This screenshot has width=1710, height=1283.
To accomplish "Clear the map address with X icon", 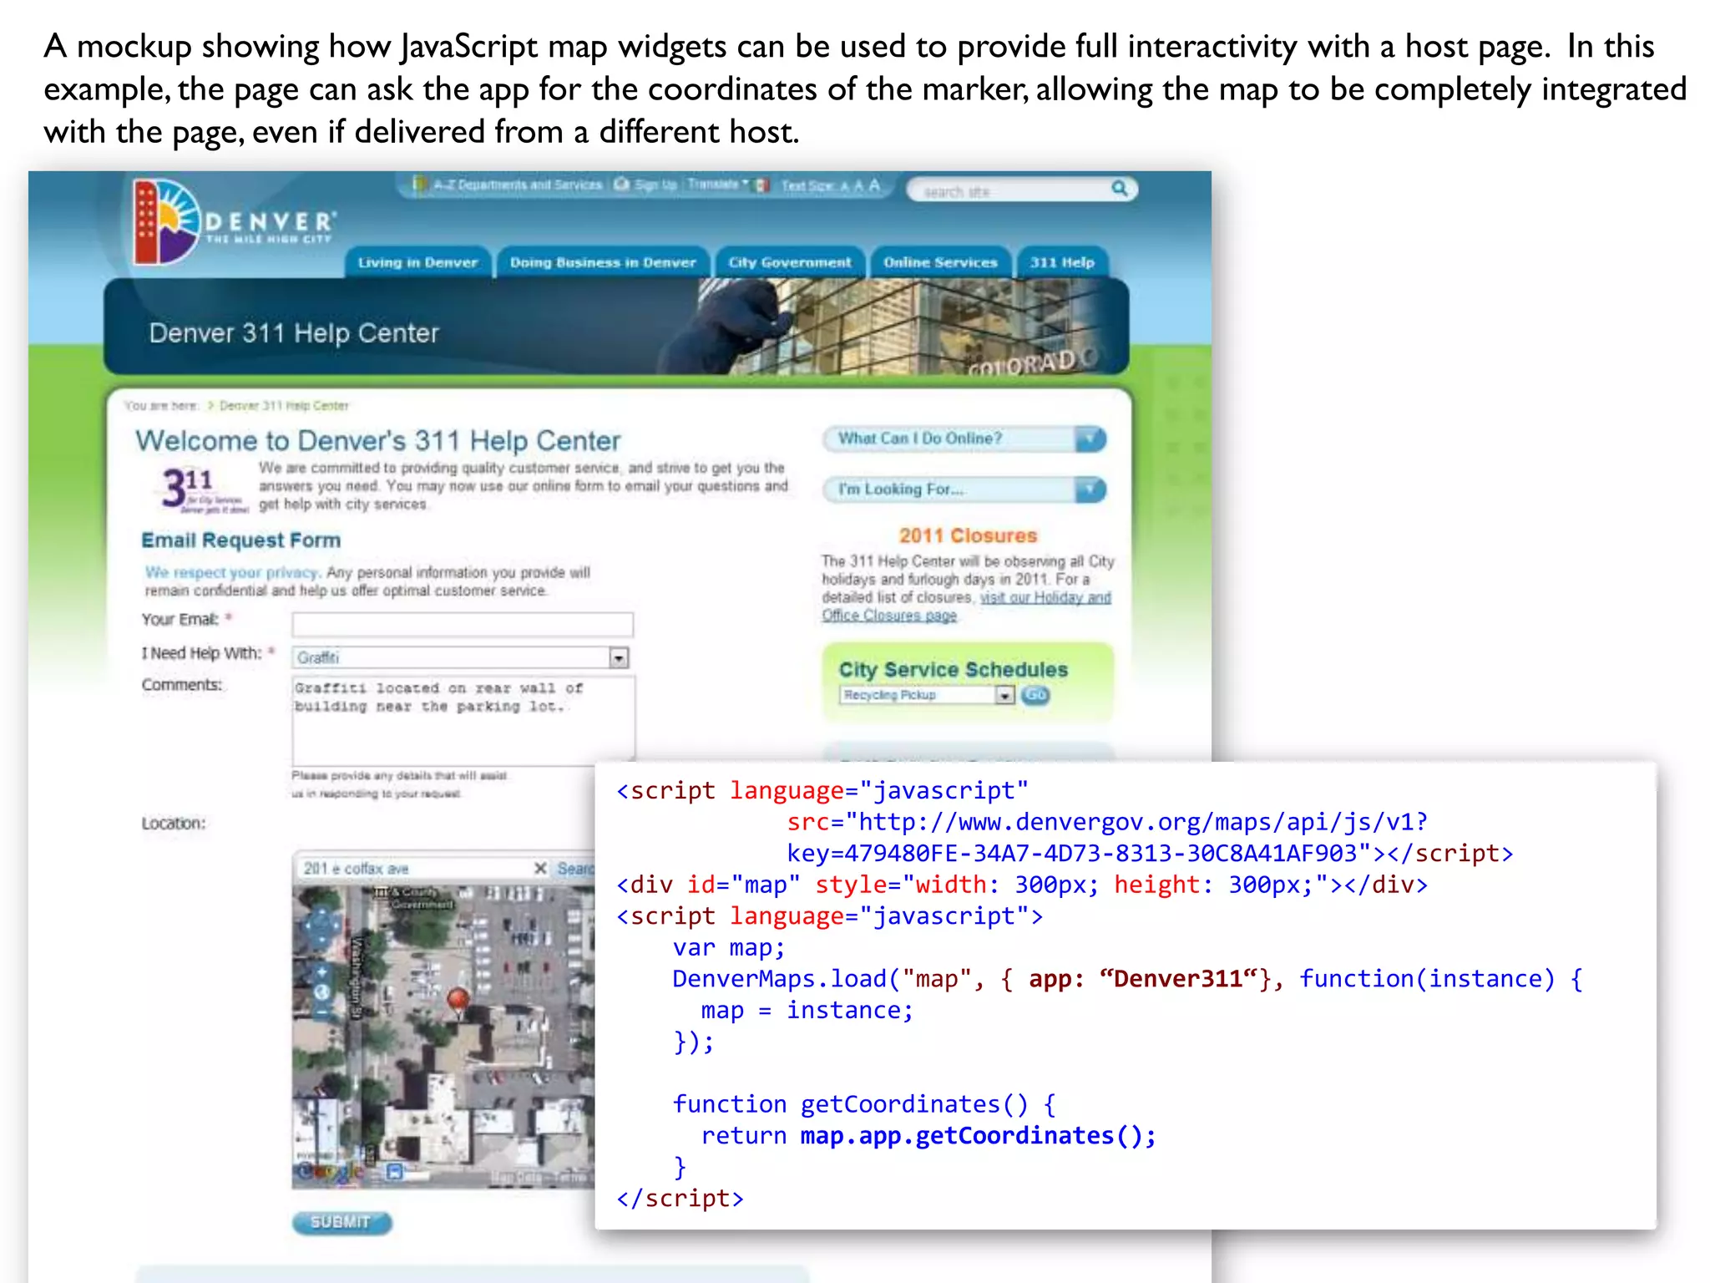I will [x=540, y=869].
